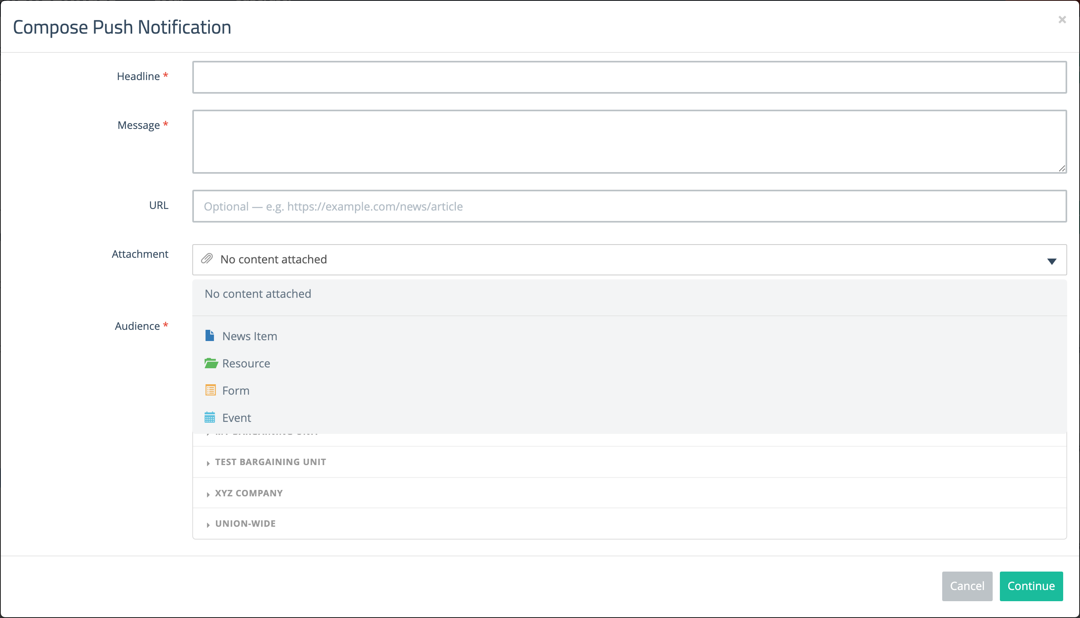Select the No content attached option
The height and width of the screenshot is (618, 1080).
click(x=629, y=294)
